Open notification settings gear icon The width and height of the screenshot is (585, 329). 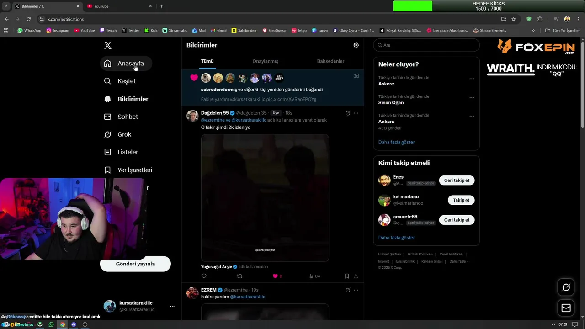pyautogui.click(x=356, y=45)
